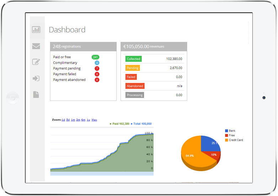Click the Abandoned label
278x196 pixels.
point(135,86)
